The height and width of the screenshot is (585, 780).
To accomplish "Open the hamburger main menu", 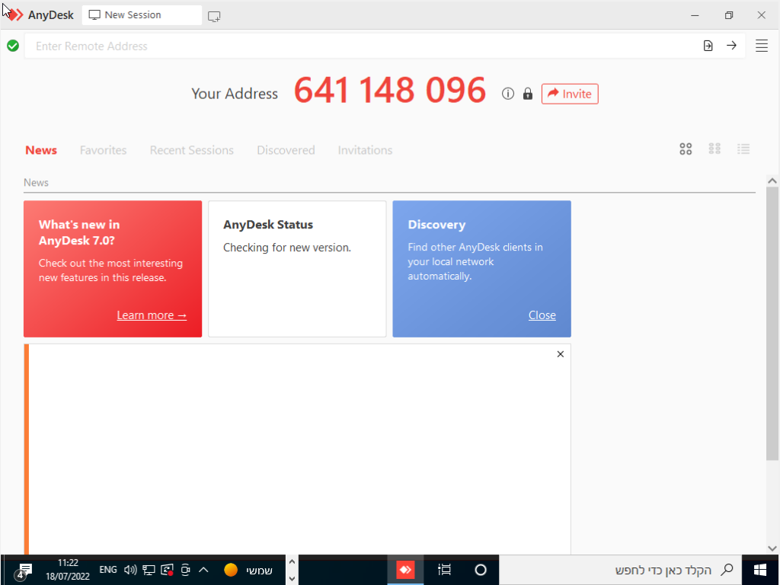I will point(762,46).
